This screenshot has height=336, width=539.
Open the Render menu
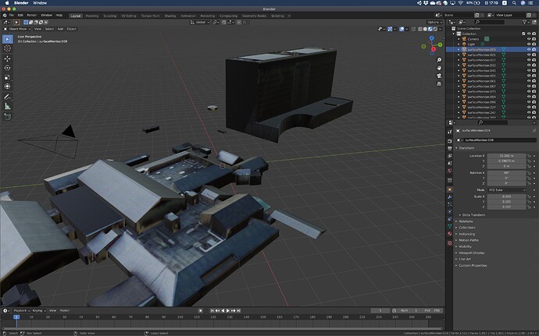pyautogui.click(x=31, y=15)
